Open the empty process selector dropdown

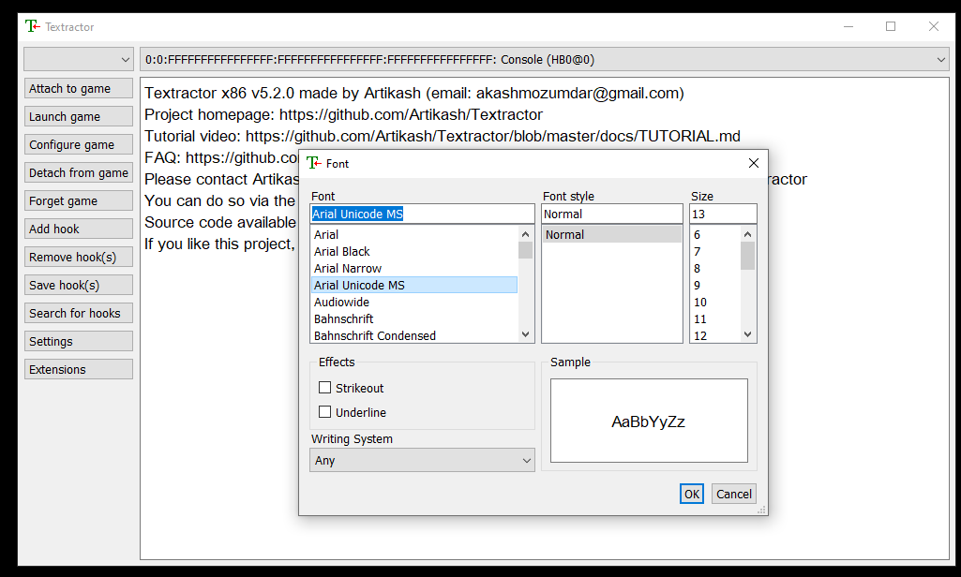tap(78, 58)
